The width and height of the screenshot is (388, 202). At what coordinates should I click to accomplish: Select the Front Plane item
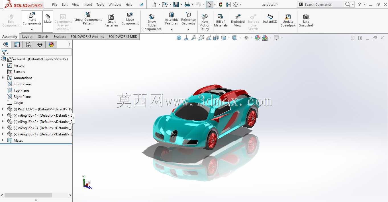[22, 84]
